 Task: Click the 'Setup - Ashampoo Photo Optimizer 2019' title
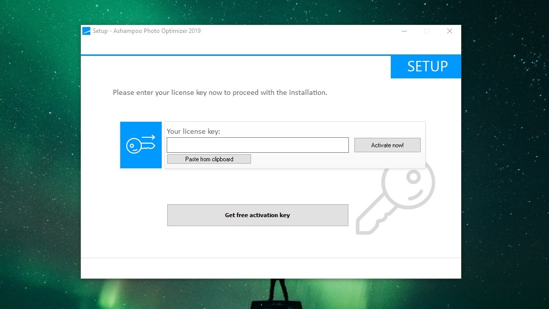click(x=147, y=31)
